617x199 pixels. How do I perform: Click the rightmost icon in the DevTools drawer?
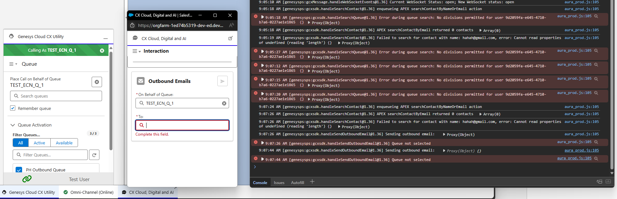(608, 181)
